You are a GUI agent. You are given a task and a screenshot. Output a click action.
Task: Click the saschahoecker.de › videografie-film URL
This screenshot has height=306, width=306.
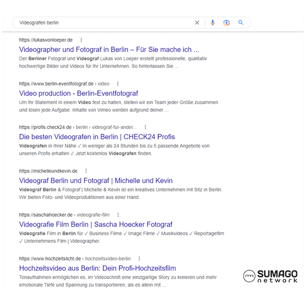pyautogui.click(x=64, y=215)
